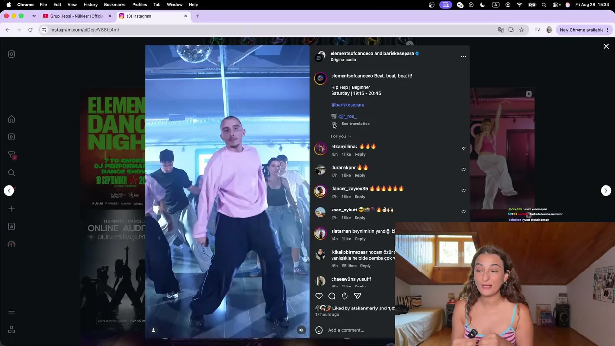615x346 pixels.
Task: Click the Add a comment field
Action: (x=360, y=330)
